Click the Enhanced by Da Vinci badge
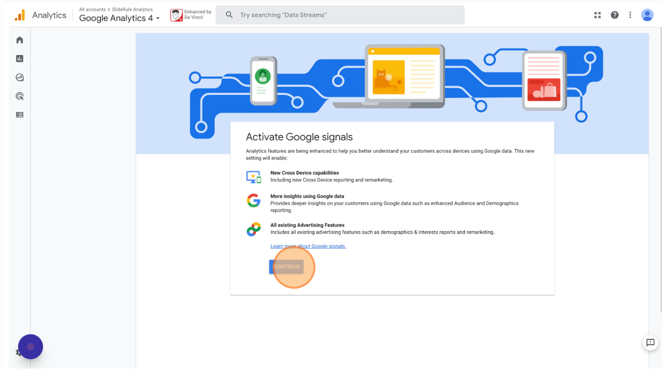 point(190,15)
